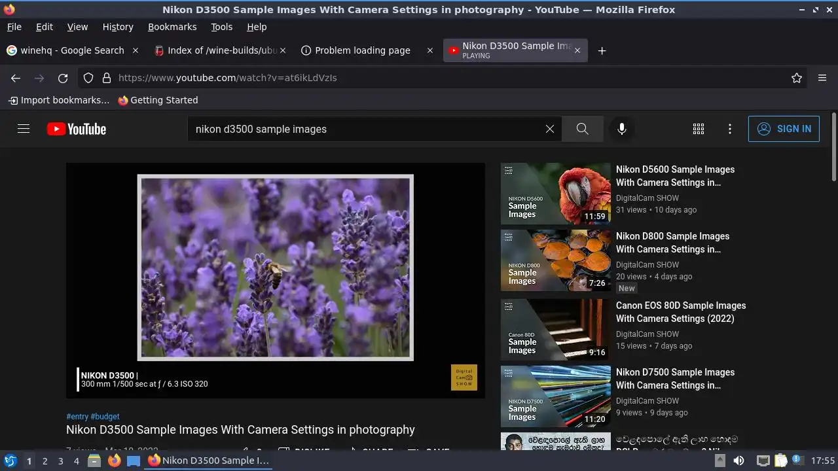Open the Firefox application menu
This screenshot has height=471, width=838.
(x=822, y=78)
